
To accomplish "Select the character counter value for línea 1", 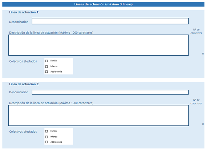I will pyautogui.click(x=203, y=54).
